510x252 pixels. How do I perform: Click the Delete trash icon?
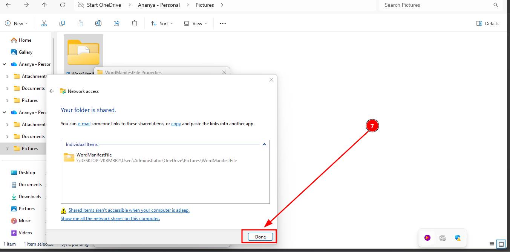click(135, 23)
